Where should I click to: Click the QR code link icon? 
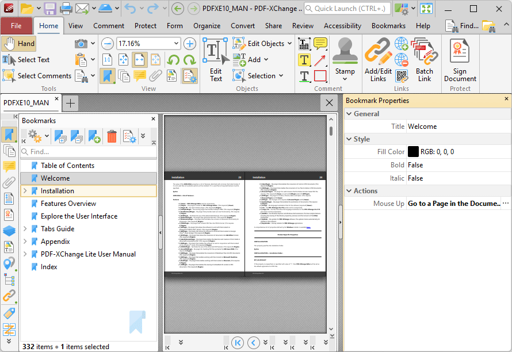point(402,76)
